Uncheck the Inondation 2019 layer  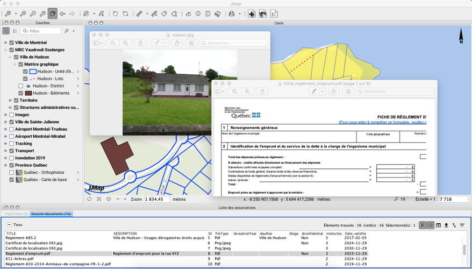(x=11, y=158)
